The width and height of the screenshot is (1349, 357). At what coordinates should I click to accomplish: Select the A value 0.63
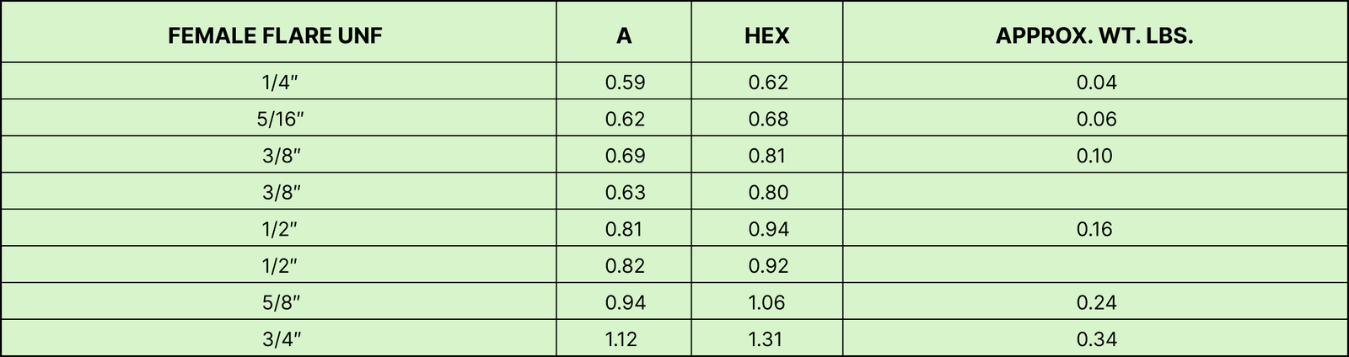(625, 193)
